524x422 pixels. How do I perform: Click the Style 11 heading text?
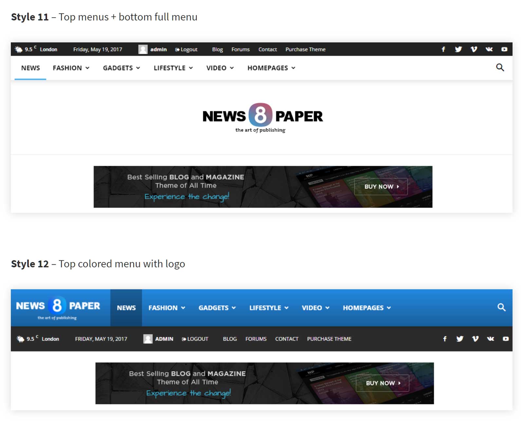[104, 17]
